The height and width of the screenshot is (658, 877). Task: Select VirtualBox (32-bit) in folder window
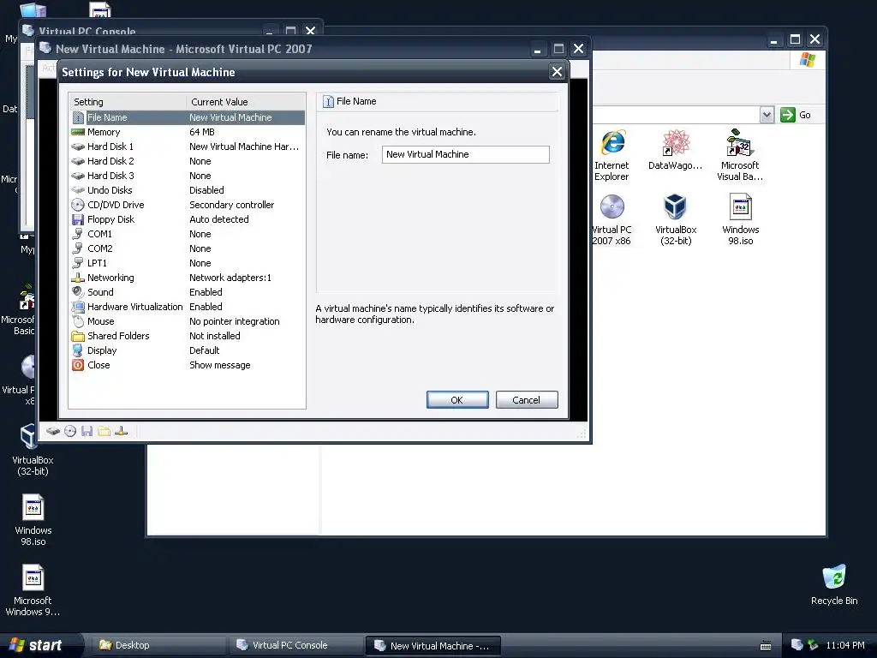(676, 219)
